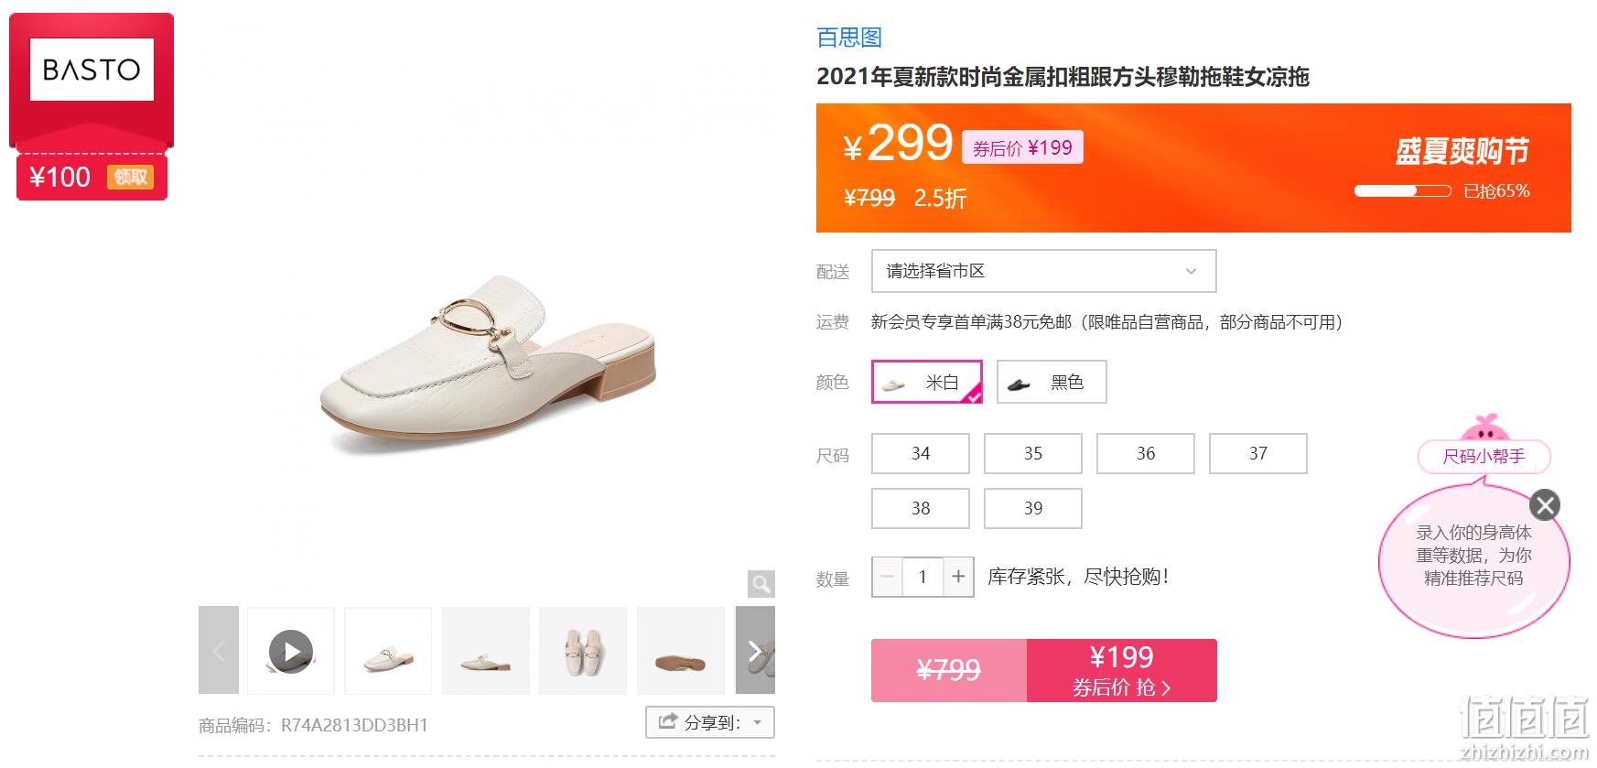Claim the ¥100 coupon with 领取
The height and width of the screenshot is (768, 1597).
tap(130, 177)
